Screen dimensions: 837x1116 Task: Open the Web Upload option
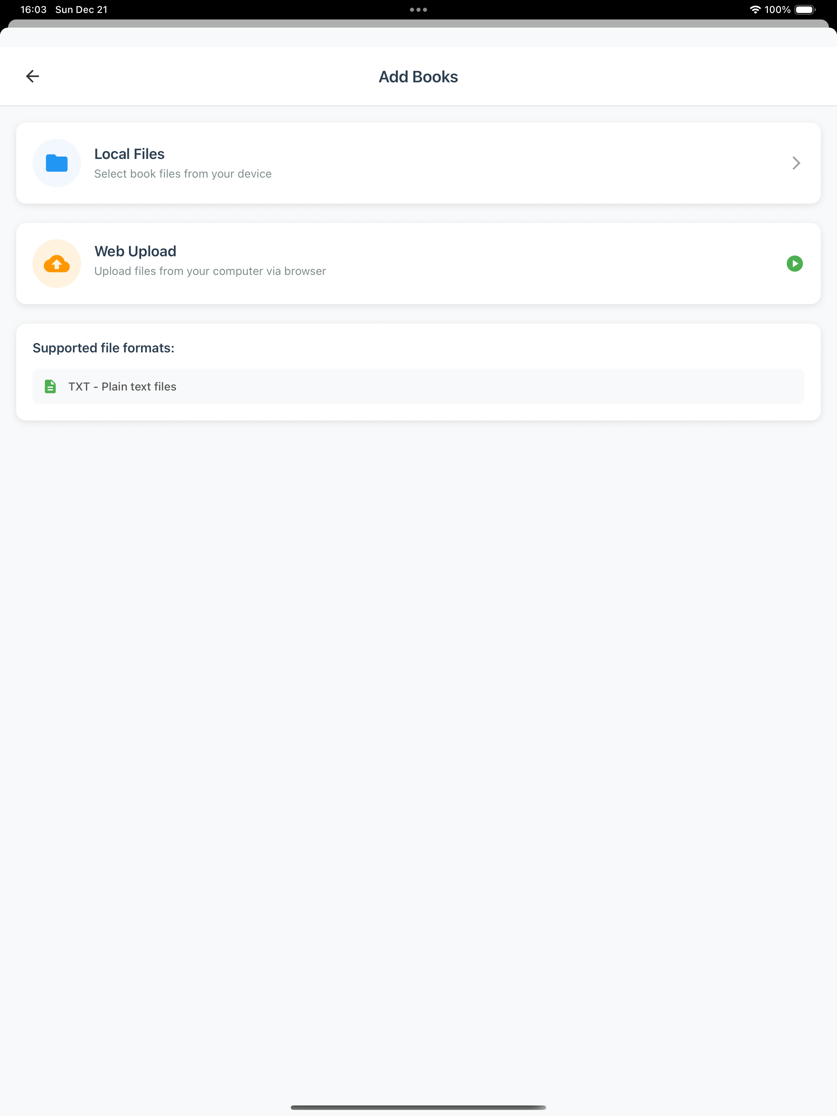click(418, 263)
